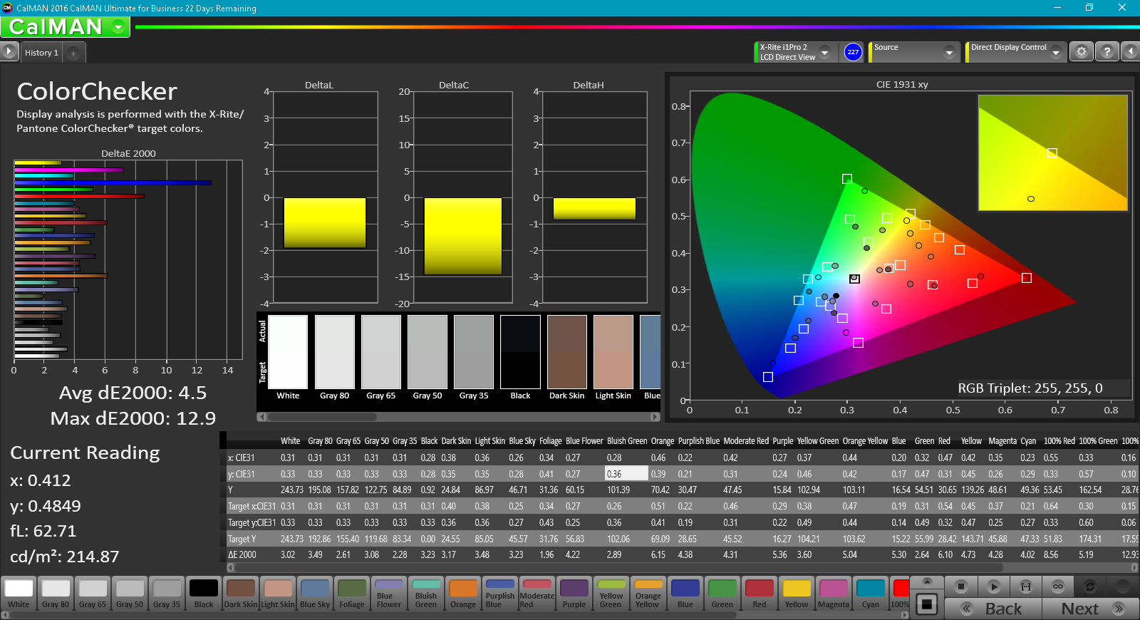The height and width of the screenshot is (620, 1140).
Task: Expand the Source dropdown
Action: pyautogui.click(x=948, y=52)
